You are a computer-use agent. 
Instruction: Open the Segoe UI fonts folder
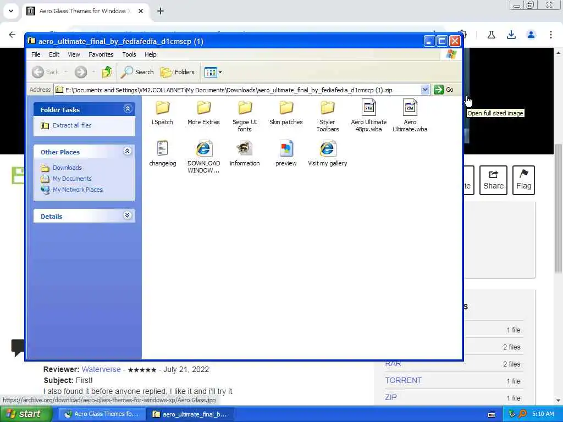click(245, 115)
